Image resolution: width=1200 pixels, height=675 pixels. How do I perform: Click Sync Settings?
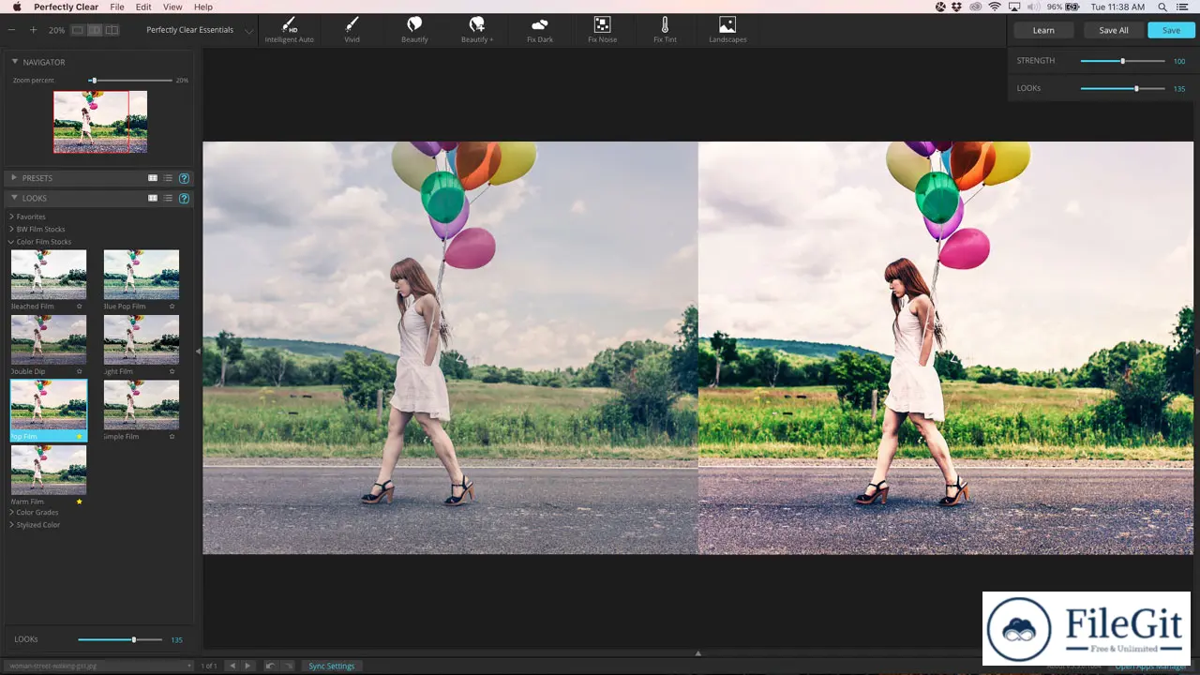pyautogui.click(x=332, y=666)
